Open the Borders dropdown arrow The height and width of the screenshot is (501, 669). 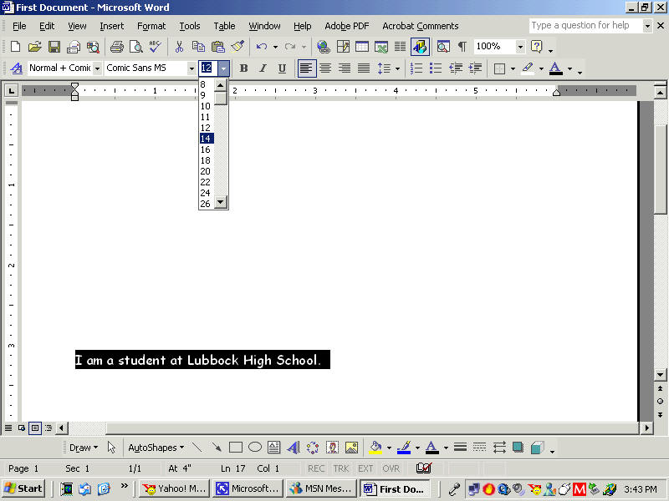click(x=513, y=68)
